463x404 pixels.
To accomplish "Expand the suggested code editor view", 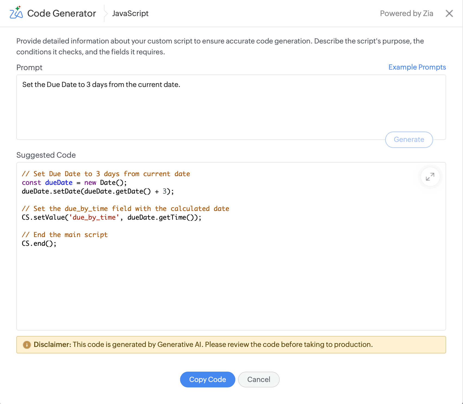I will 430,177.
